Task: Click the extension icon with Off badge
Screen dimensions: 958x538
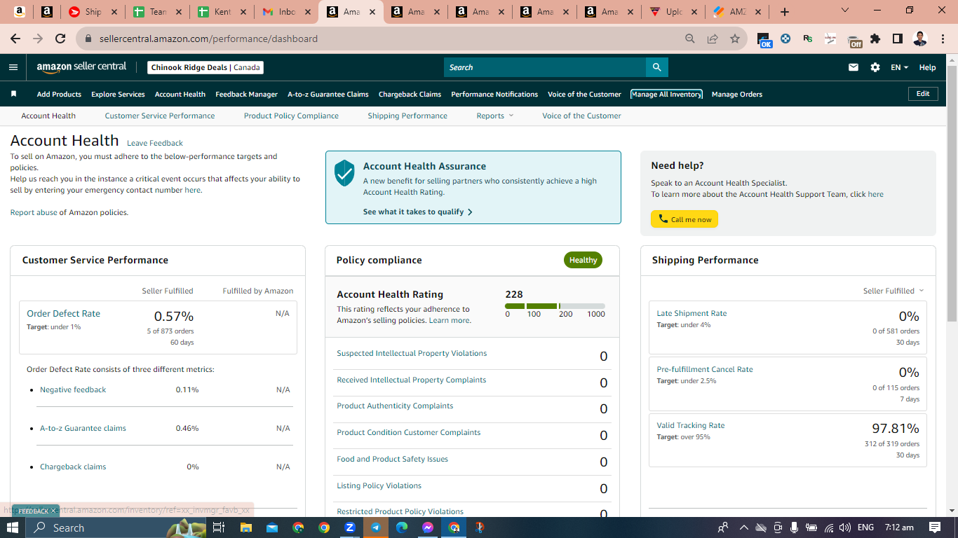Action: tap(854, 41)
